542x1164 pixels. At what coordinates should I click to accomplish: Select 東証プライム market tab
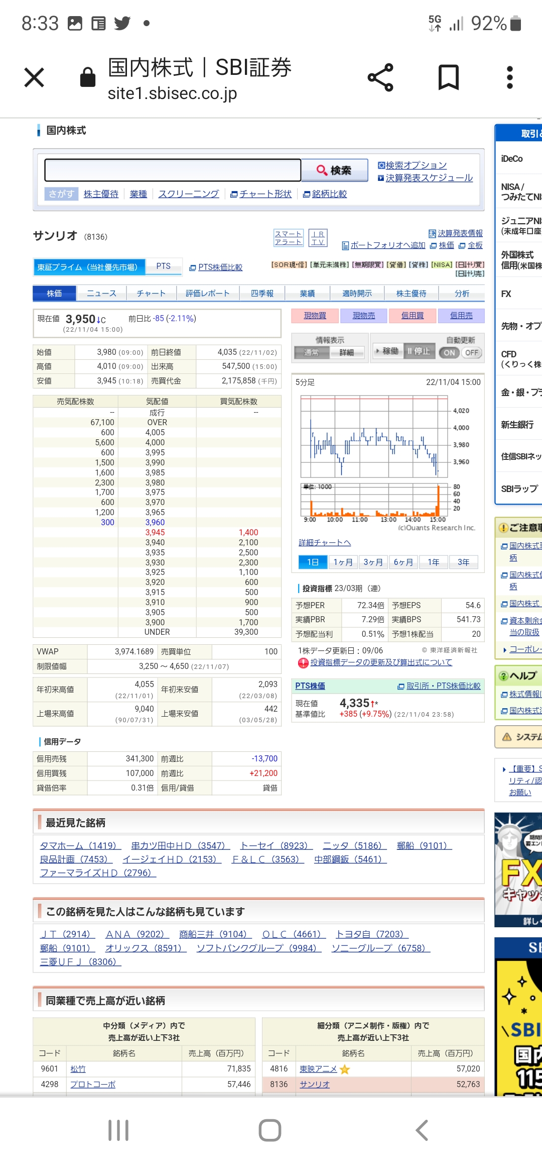[x=89, y=267]
